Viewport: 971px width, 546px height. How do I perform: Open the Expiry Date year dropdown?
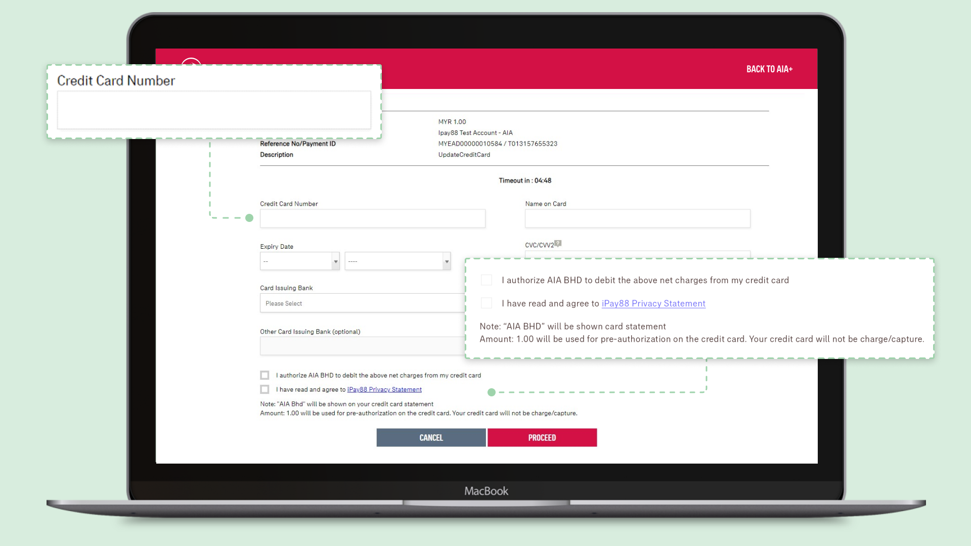pyautogui.click(x=398, y=261)
